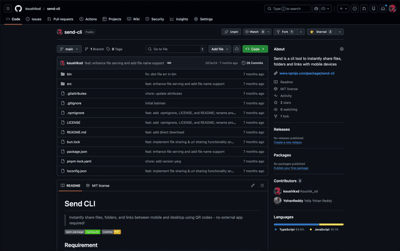400x251 pixels.
Task: Click the License MIT badge
Action: pyautogui.click(x=111, y=232)
